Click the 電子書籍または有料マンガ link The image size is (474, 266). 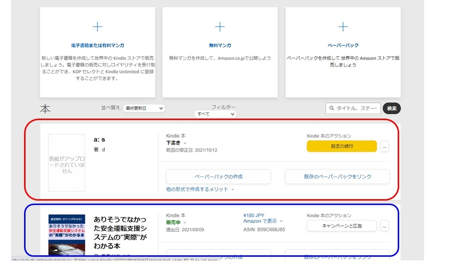[x=97, y=45]
